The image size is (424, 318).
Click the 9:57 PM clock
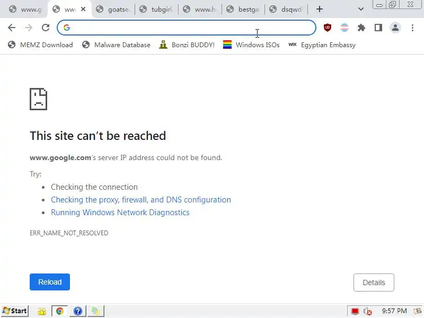(394, 311)
